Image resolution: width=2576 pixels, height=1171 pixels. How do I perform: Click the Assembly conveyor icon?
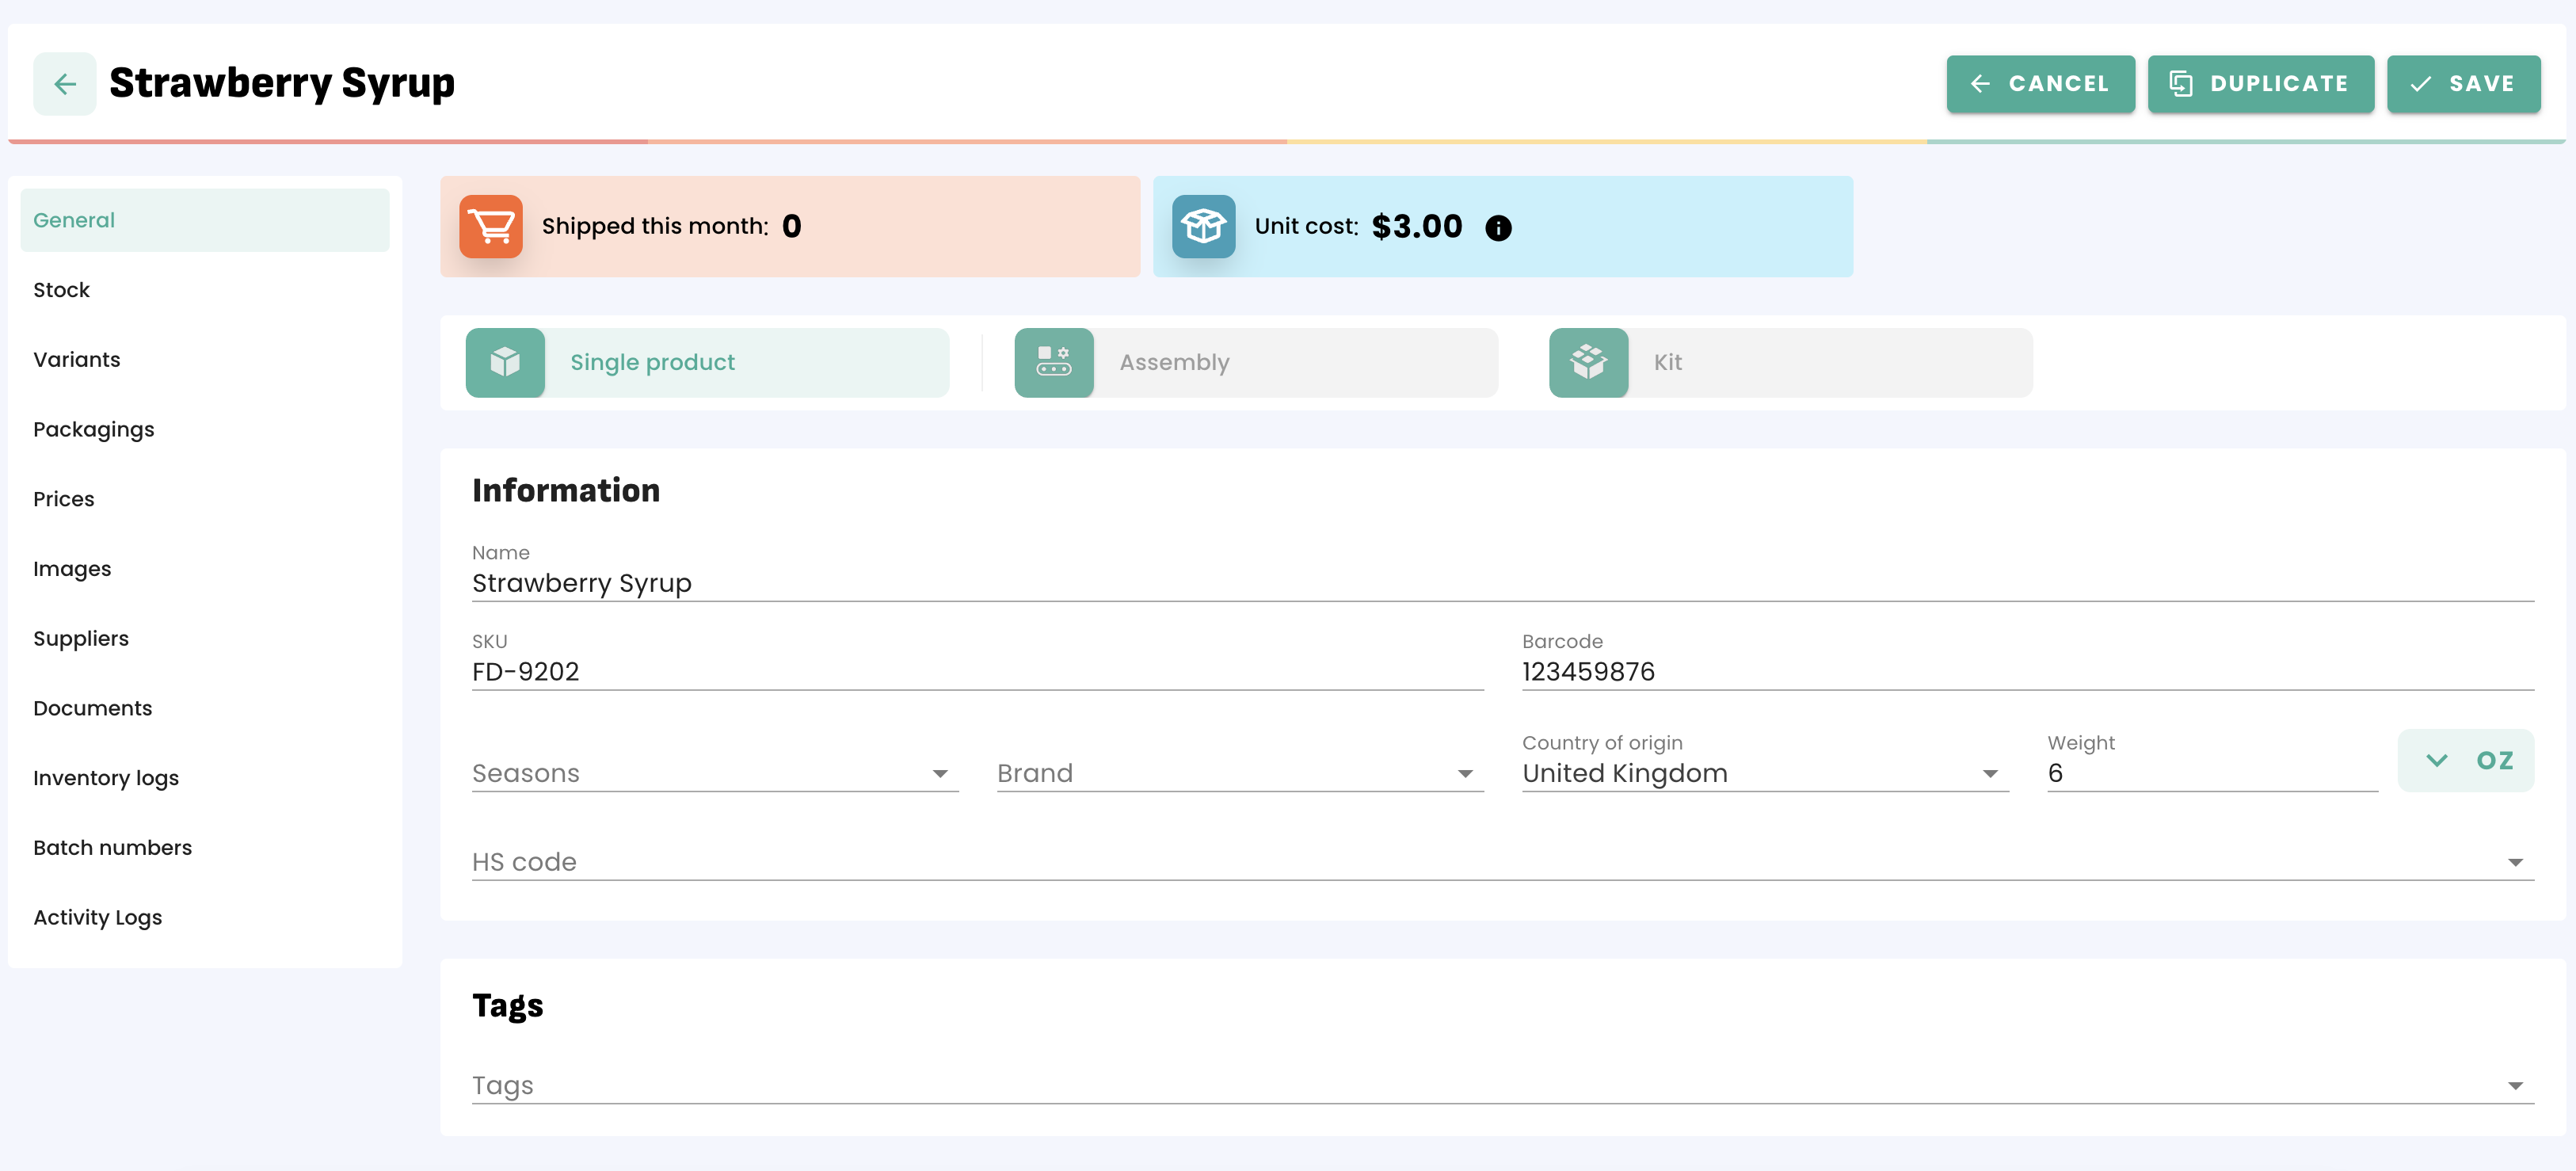tap(1054, 362)
